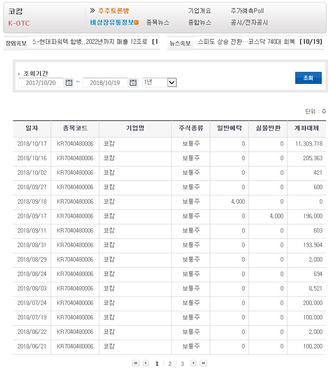Open 기업개요 menu item
The width and height of the screenshot is (329, 372).
(x=200, y=11)
